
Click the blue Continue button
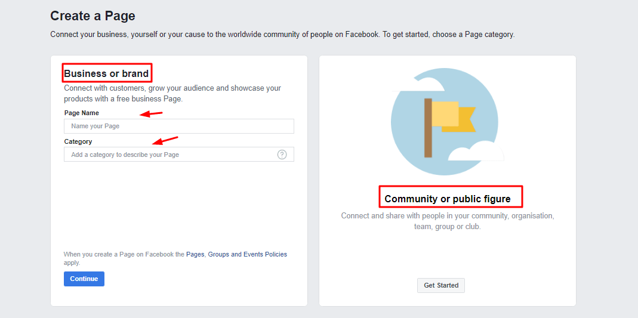[84, 279]
